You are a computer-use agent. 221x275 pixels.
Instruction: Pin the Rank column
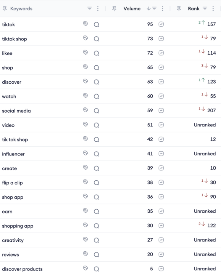point(179,8)
